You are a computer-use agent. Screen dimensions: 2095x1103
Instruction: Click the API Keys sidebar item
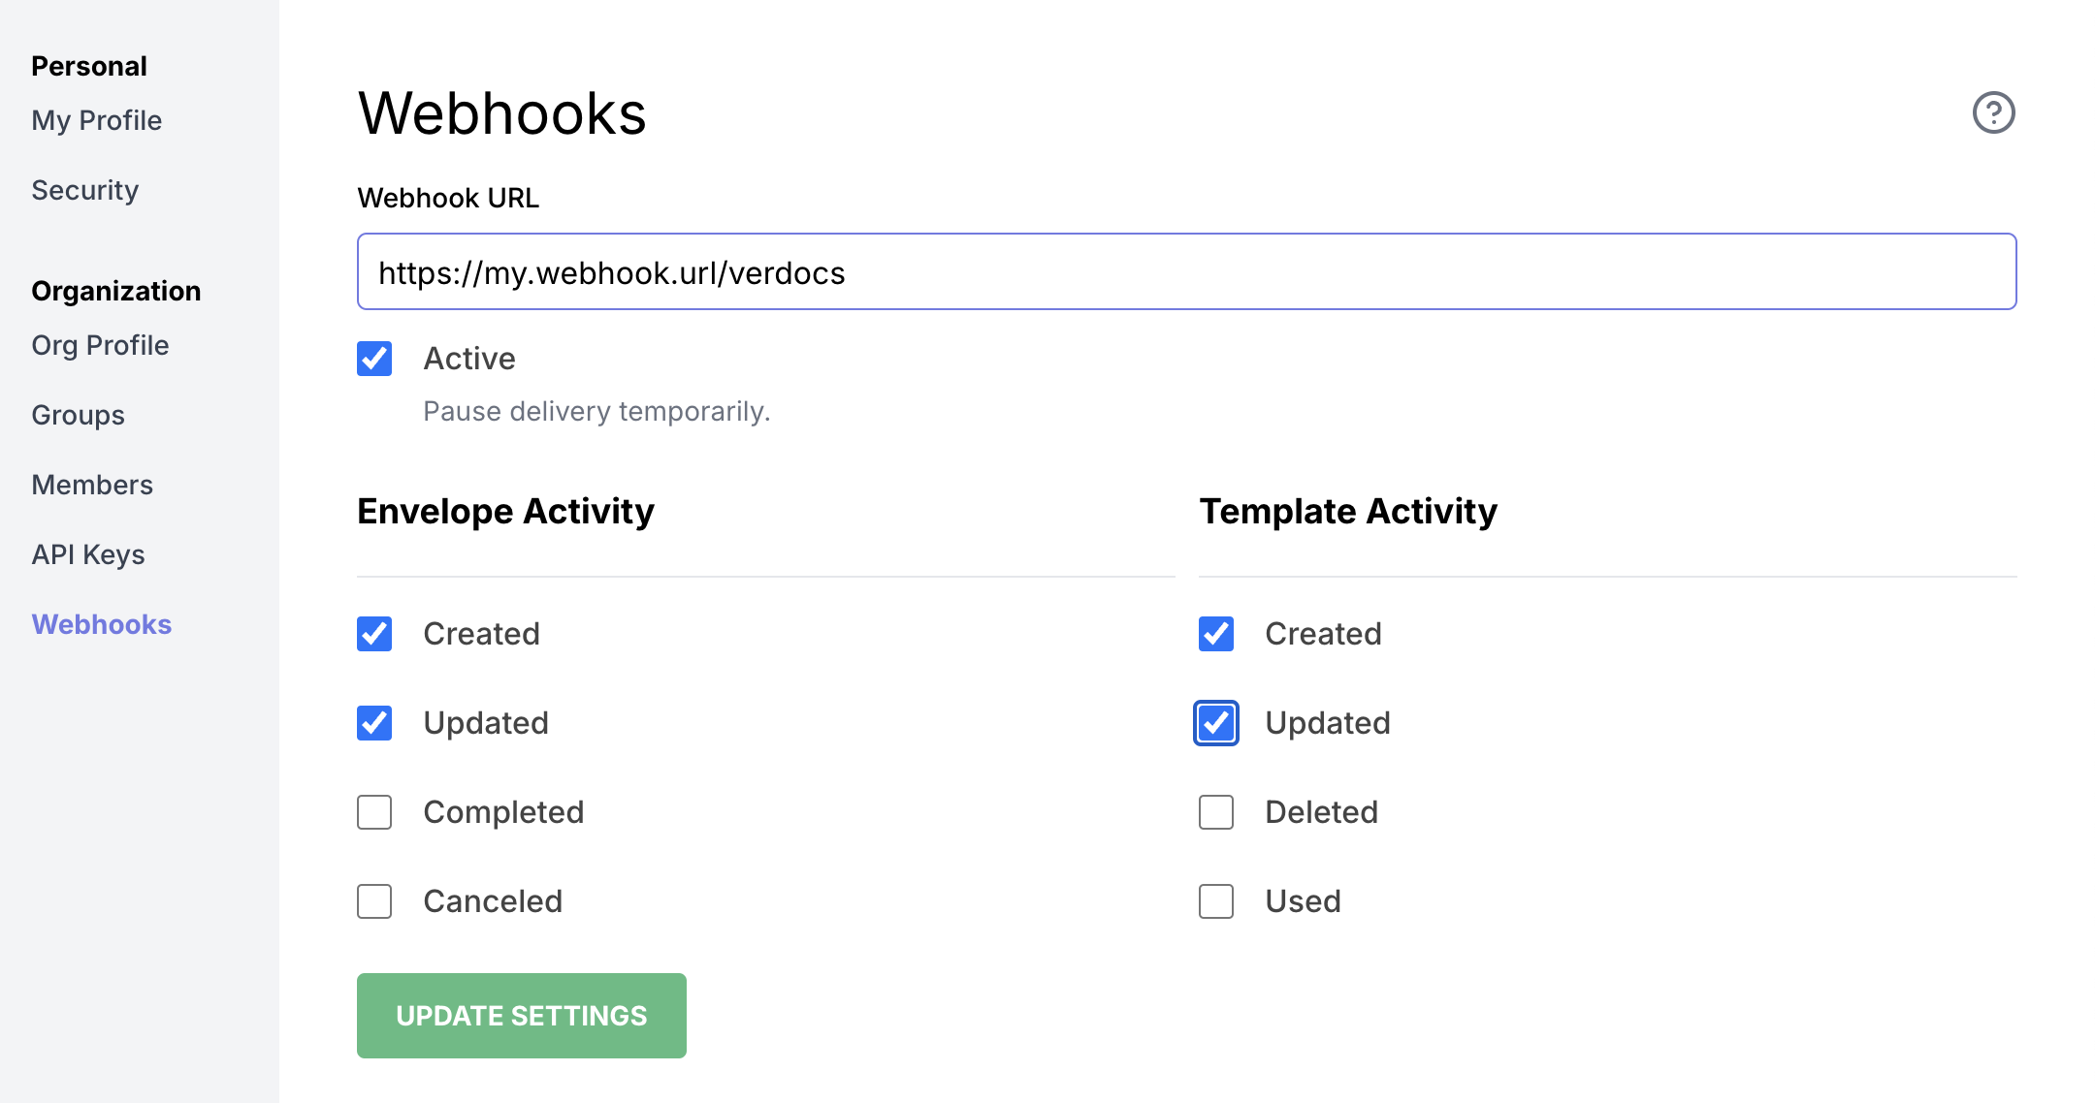point(88,553)
